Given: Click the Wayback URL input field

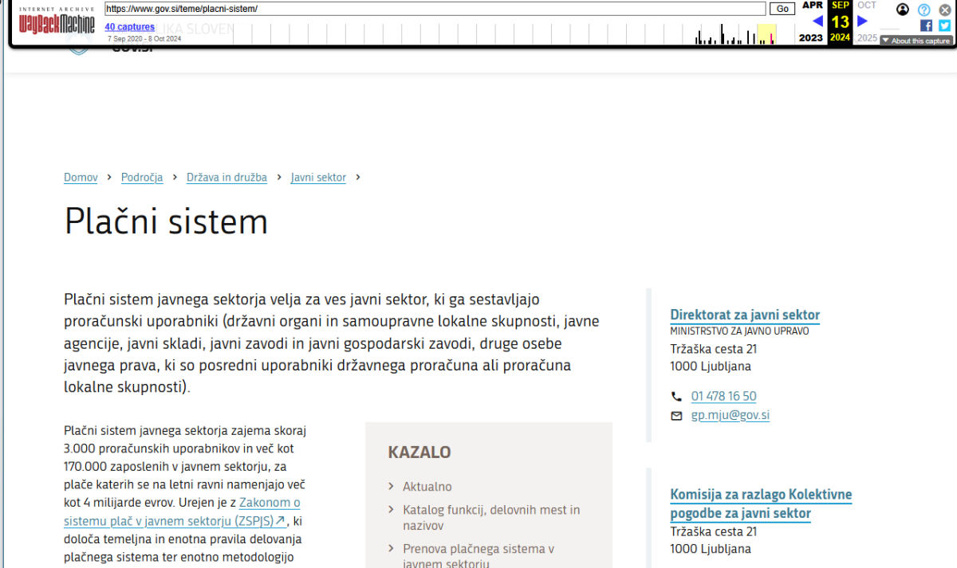Looking at the screenshot, I should [435, 9].
